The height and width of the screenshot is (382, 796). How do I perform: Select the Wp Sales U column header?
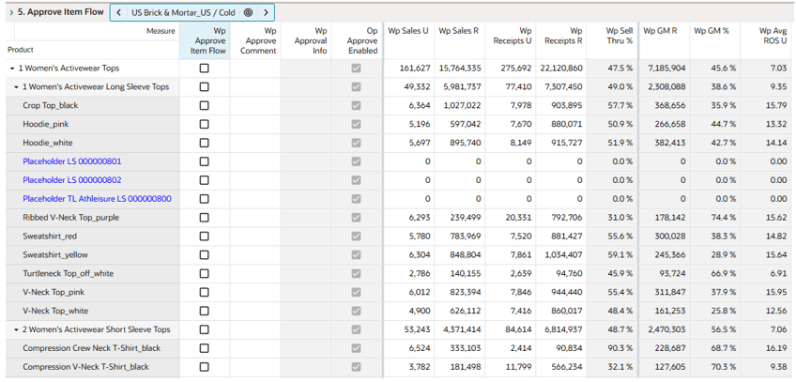(408, 40)
